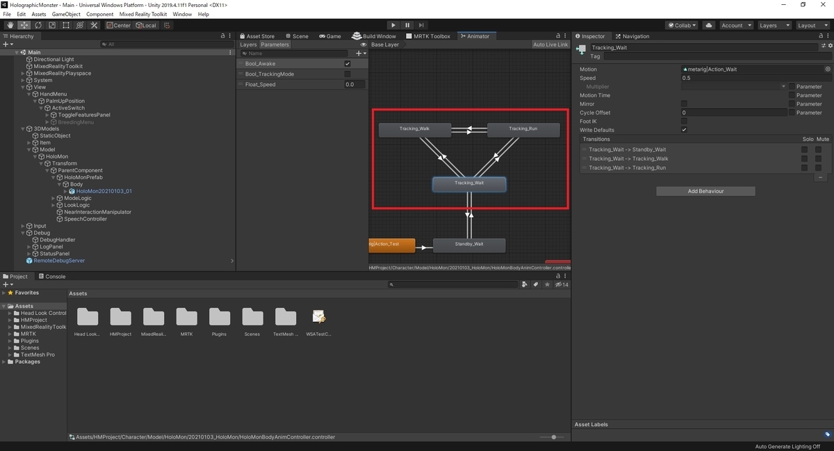This screenshot has height=451, width=834.
Task: Switch to Layers view in Animator
Action: click(248, 44)
